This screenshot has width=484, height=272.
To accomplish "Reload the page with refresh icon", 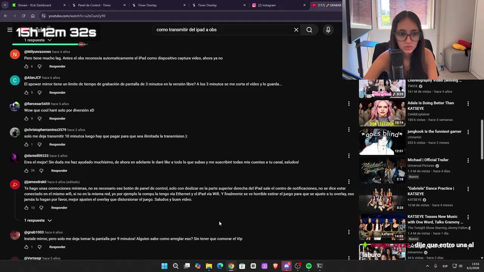I will 23,16.
